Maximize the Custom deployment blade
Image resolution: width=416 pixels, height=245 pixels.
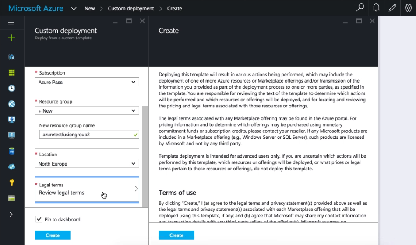tap(129, 21)
